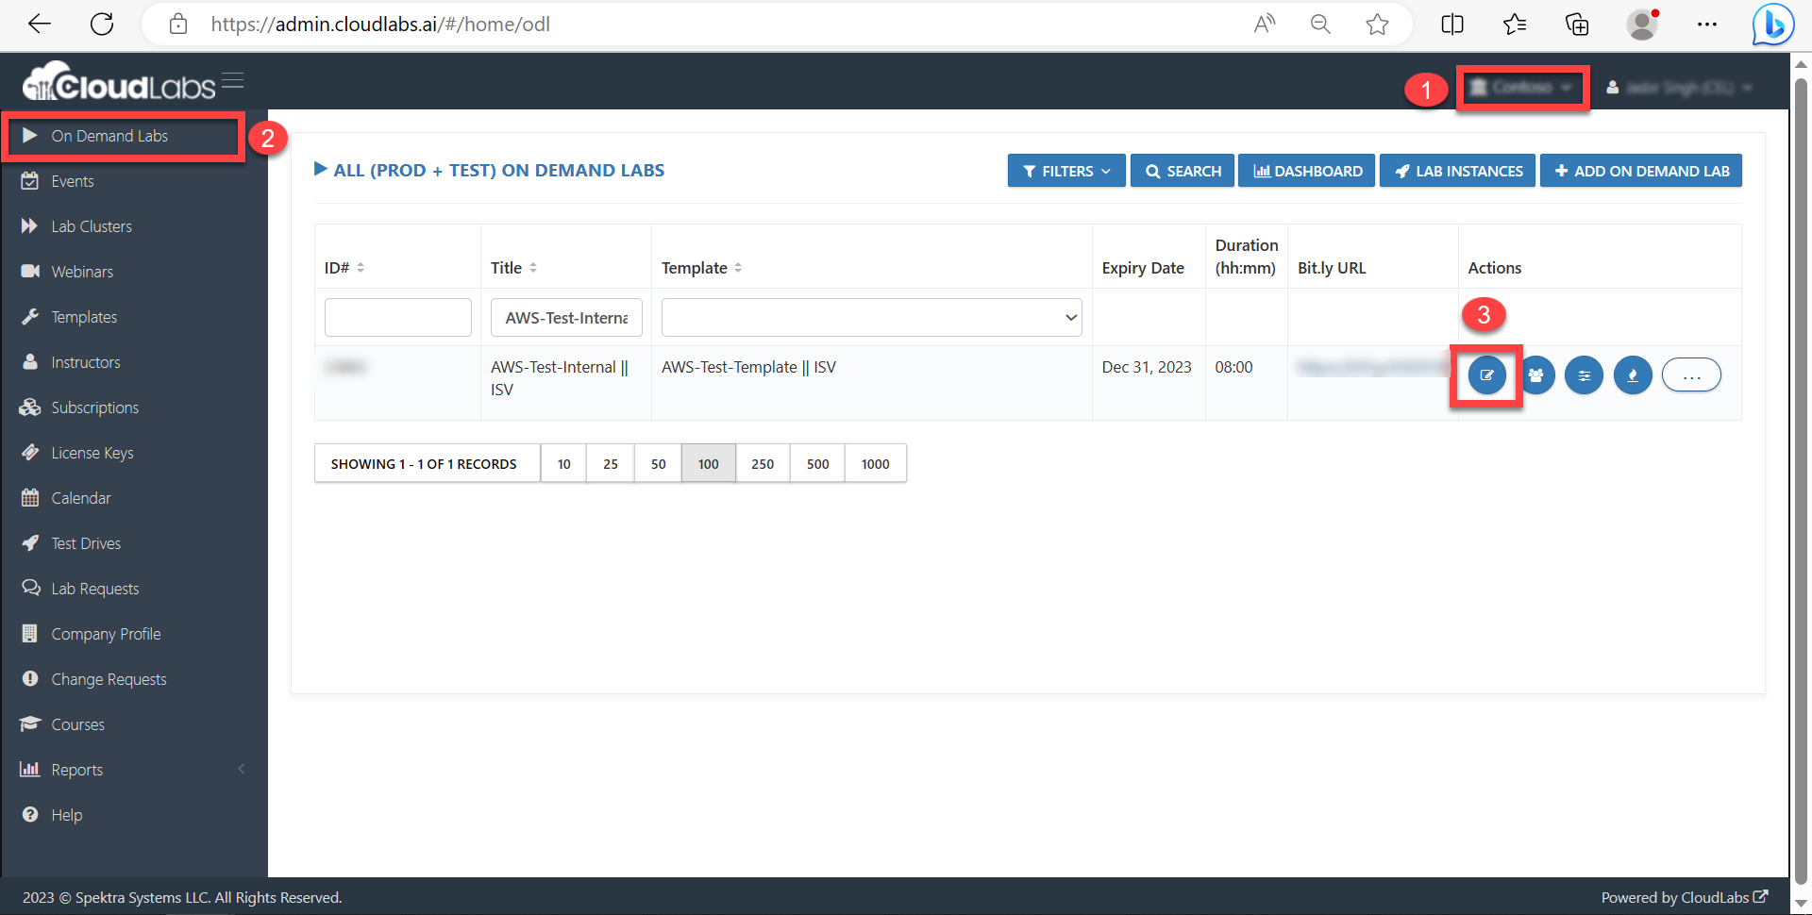Image resolution: width=1812 pixels, height=915 pixels.
Task: Show 25 records per page
Action: click(611, 463)
